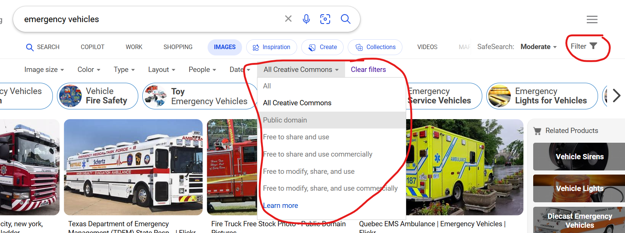Open Quebec EMS Ambulance caption link
This screenshot has height=233, width=625.
tap(432, 227)
